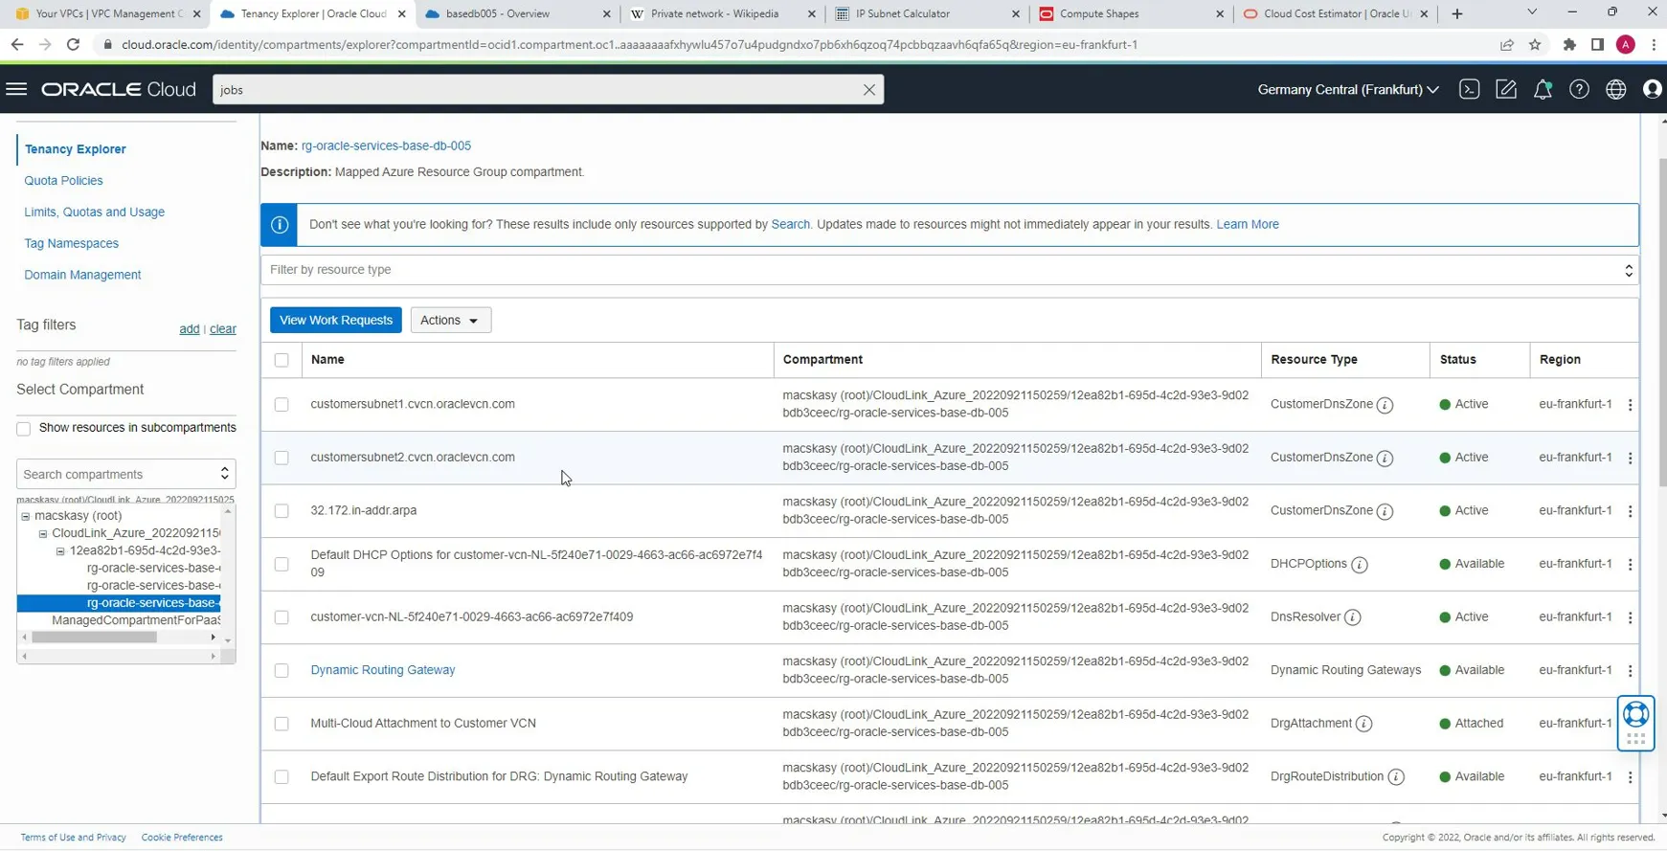Image resolution: width=1667 pixels, height=851 pixels.
Task: Open Tag Namespaces in sidebar
Action: tap(71, 243)
